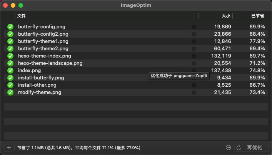The height and width of the screenshot is (155, 272).
Task: Click green checkmark status of butterfly-config2.png
Action: point(10,34)
